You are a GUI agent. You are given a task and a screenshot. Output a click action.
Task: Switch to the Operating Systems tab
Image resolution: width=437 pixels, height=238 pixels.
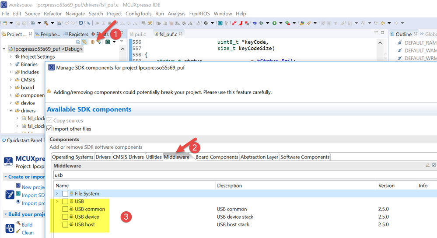[73, 157]
